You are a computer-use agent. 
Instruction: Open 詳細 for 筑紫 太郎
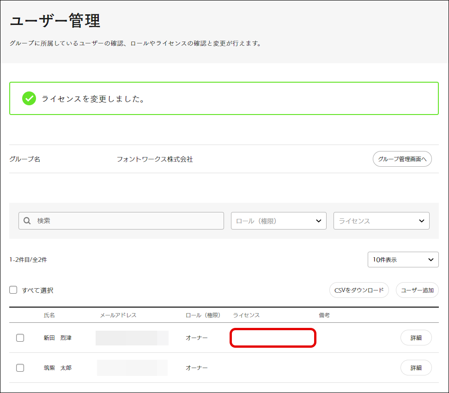[x=416, y=368]
